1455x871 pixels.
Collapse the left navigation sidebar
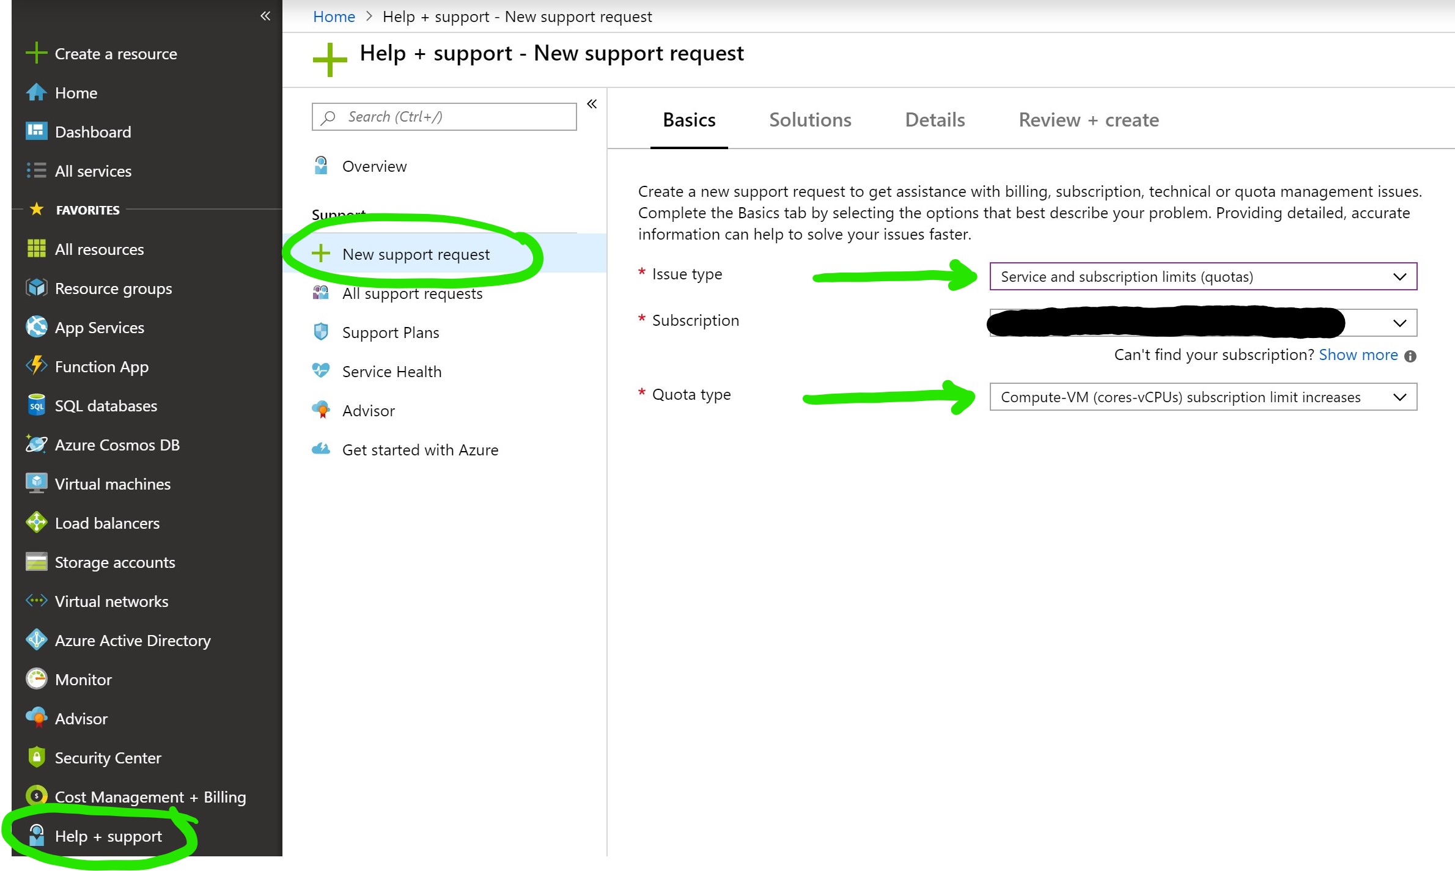coord(265,17)
